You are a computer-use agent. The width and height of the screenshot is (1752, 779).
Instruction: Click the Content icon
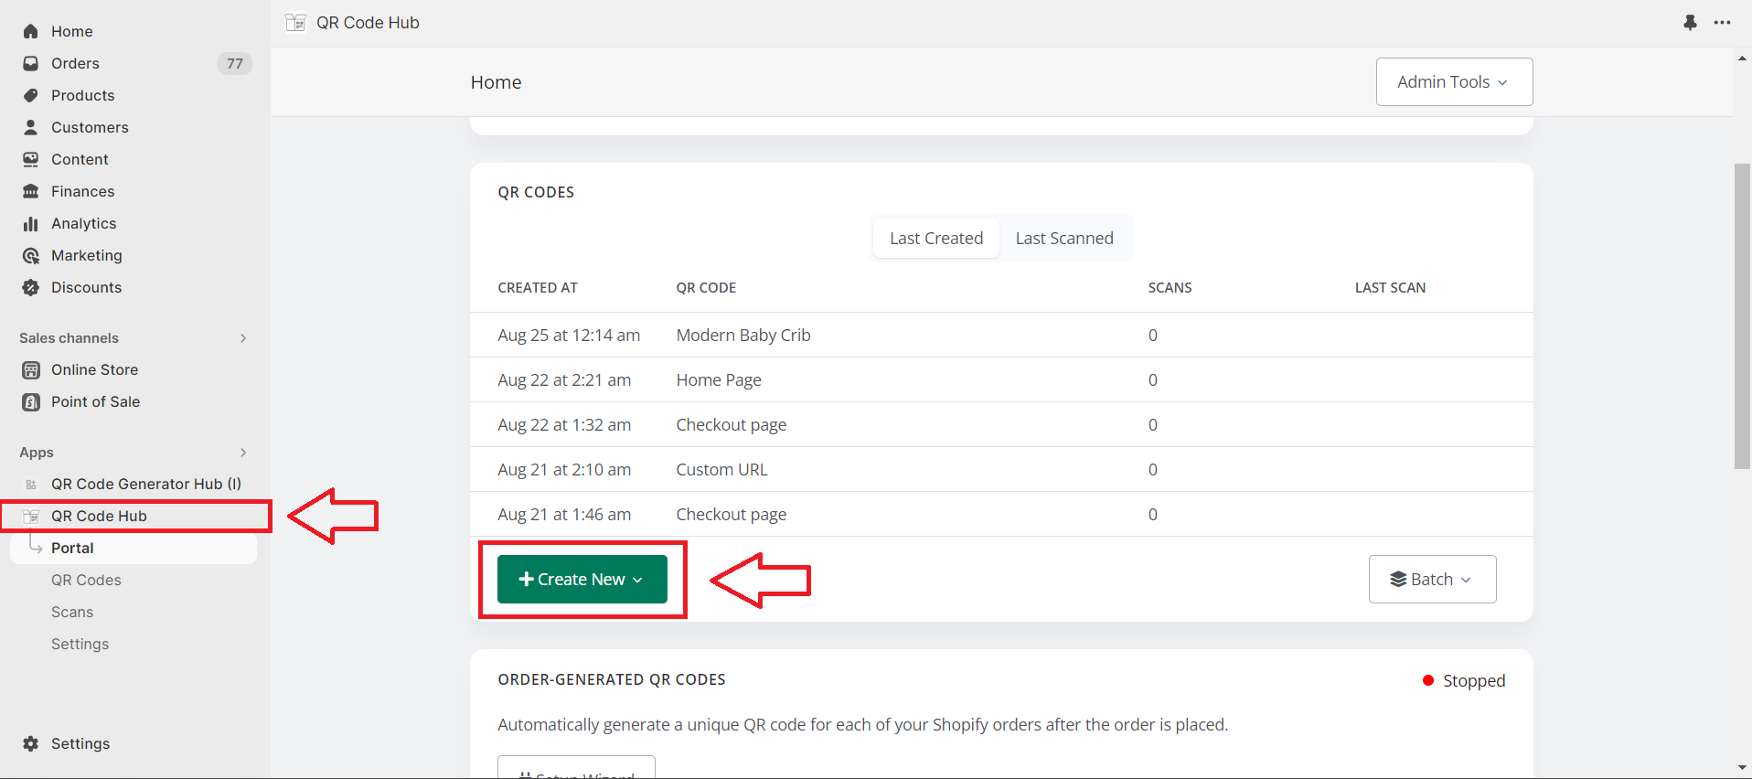31,159
